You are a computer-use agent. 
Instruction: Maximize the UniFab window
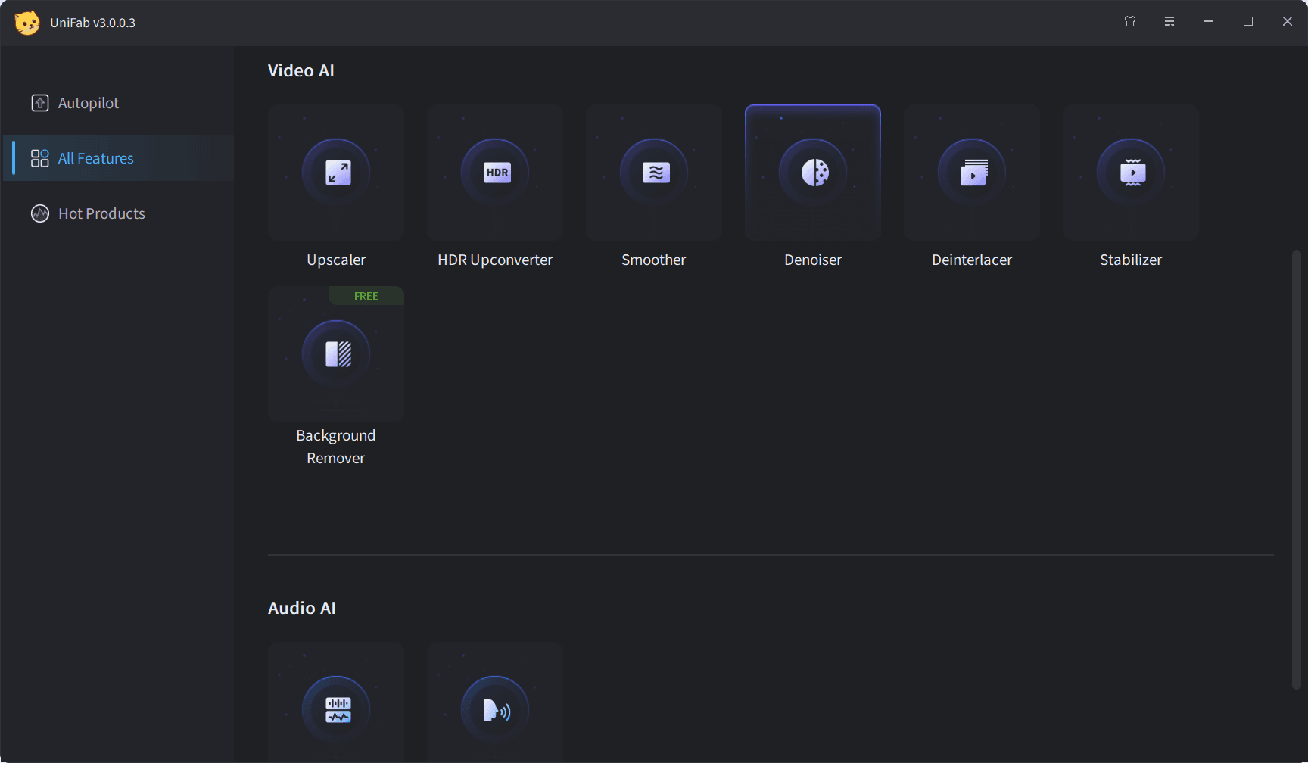(1248, 21)
